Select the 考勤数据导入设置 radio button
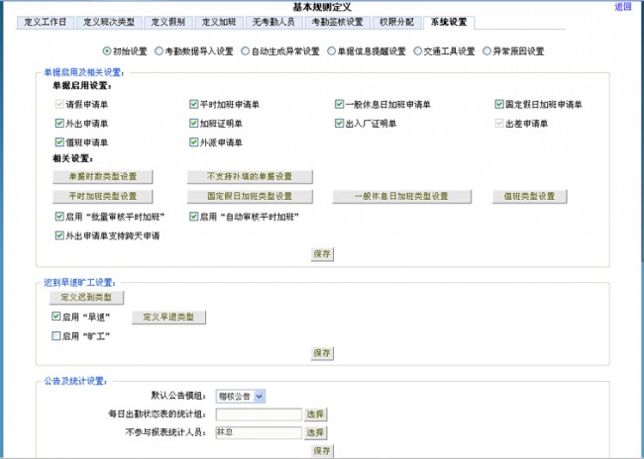The height and width of the screenshot is (459, 644). pos(160,50)
